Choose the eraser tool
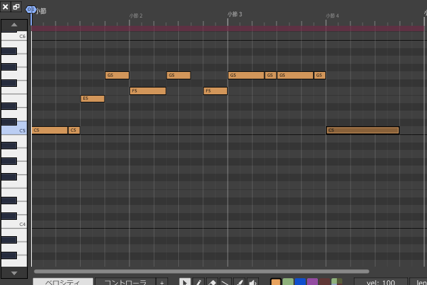 211,282
